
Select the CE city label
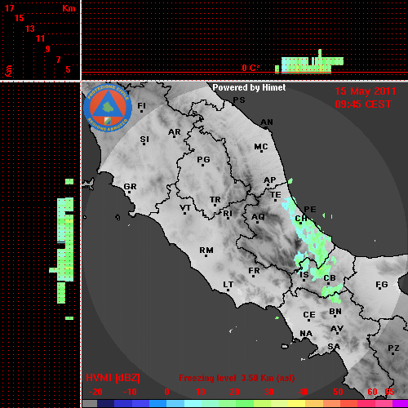pyautogui.click(x=309, y=315)
